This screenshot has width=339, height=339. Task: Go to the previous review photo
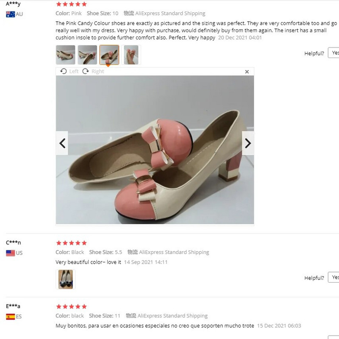click(x=62, y=143)
